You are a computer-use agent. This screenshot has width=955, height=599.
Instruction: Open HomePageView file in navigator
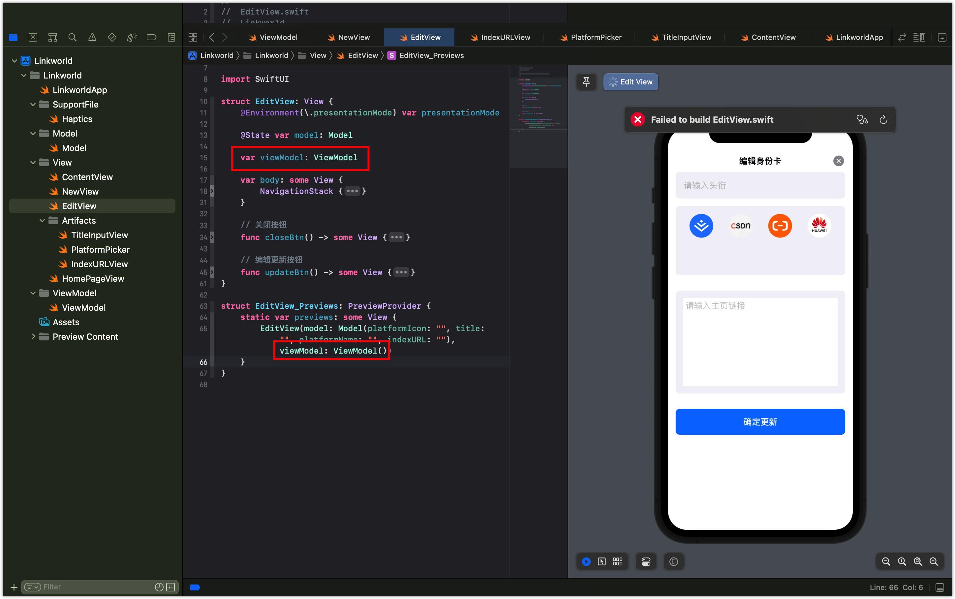(x=92, y=278)
